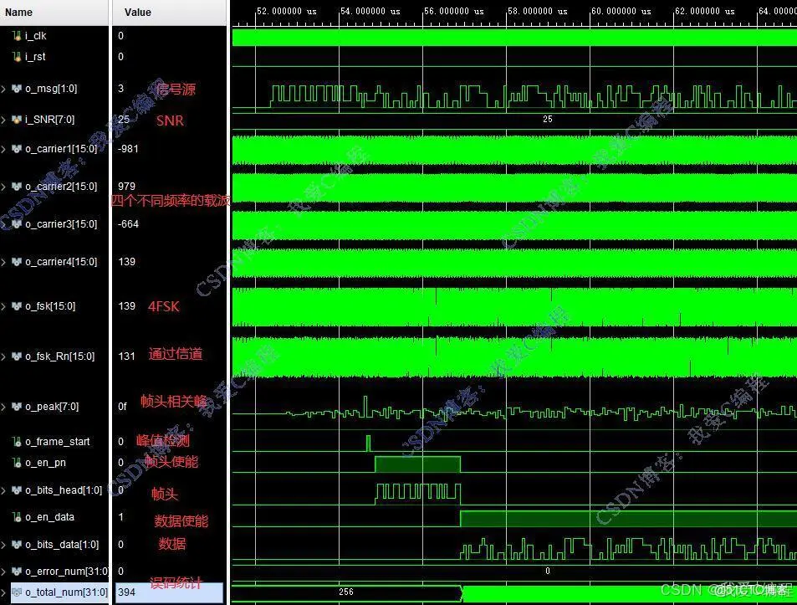Expand the o_fsk_Rn[15:0] bus
The image size is (797, 605).
point(3,356)
